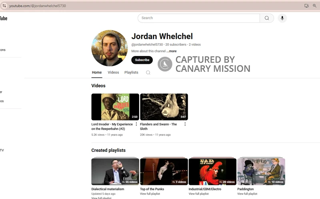Open options menu for Flanders and Swann video
This screenshot has height=199, width=320.
coord(185,124)
